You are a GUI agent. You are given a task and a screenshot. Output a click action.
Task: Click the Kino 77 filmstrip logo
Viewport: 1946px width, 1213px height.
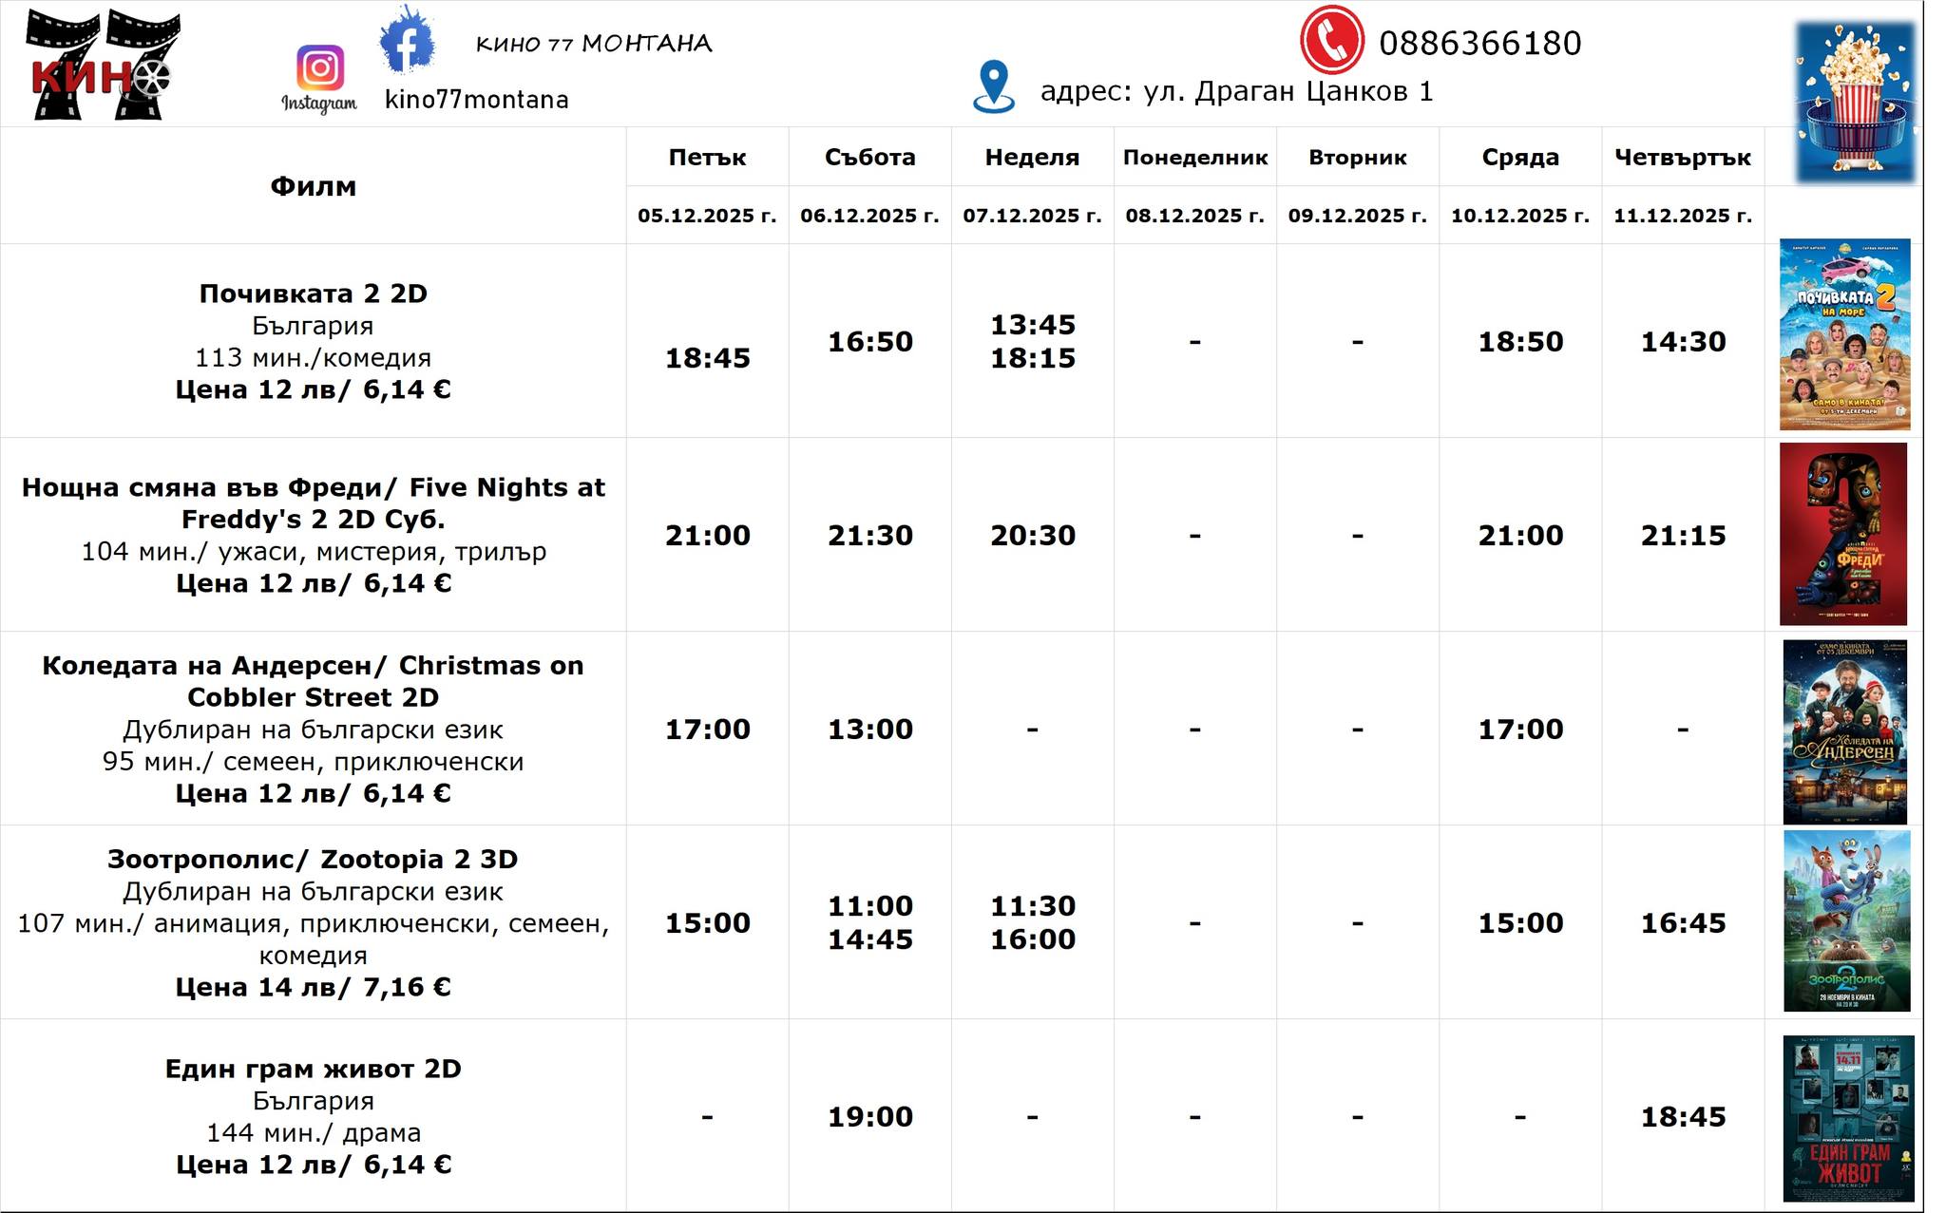pos(103,65)
